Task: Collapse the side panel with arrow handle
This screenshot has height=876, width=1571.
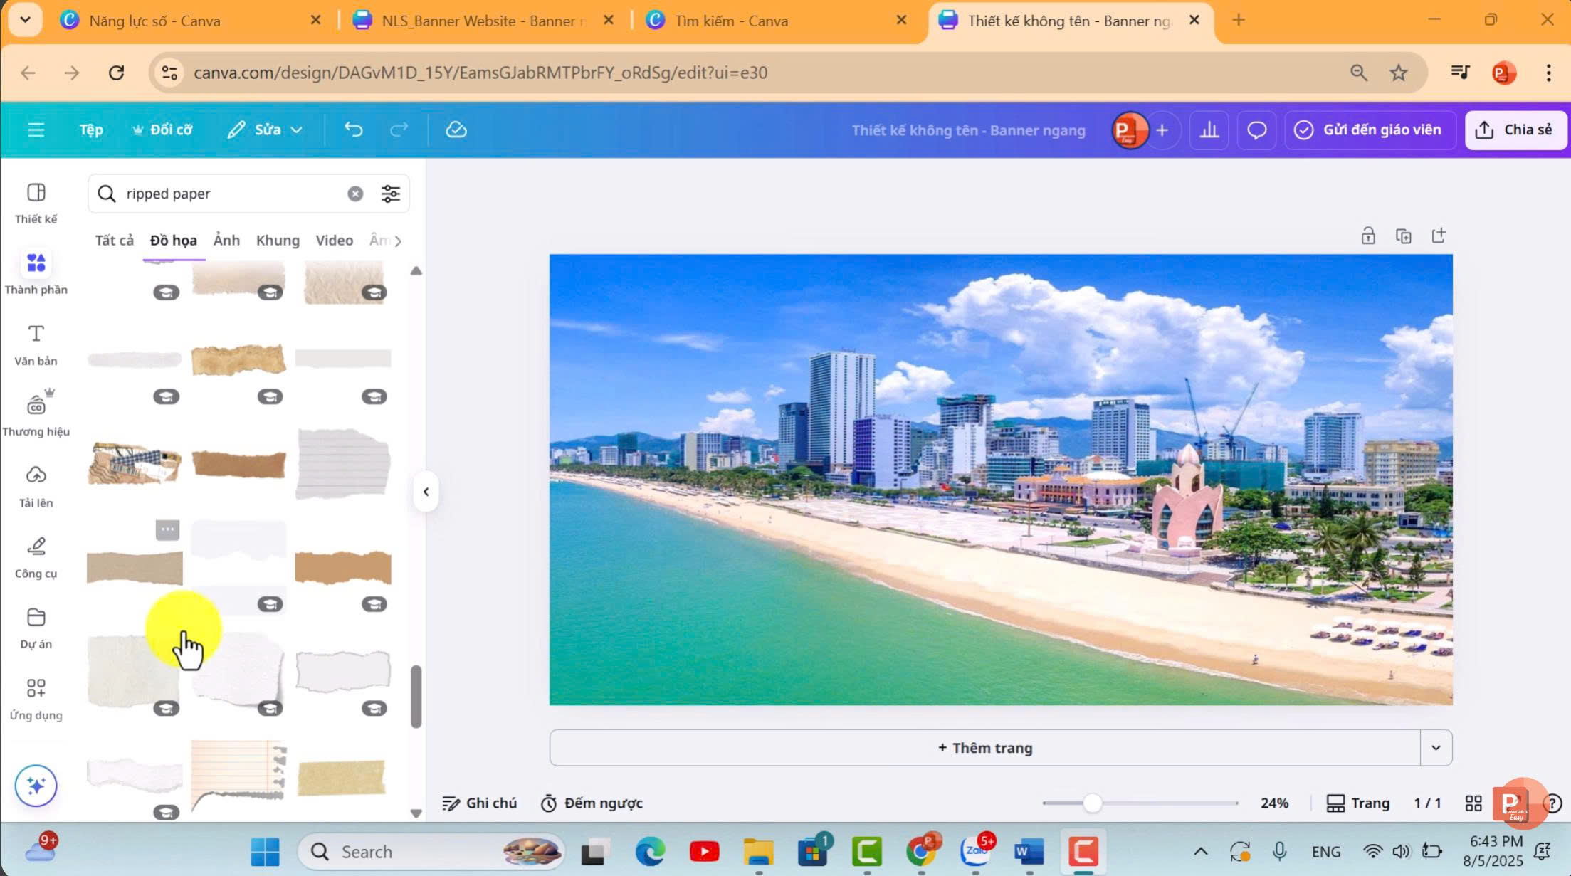Action: tap(426, 492)
